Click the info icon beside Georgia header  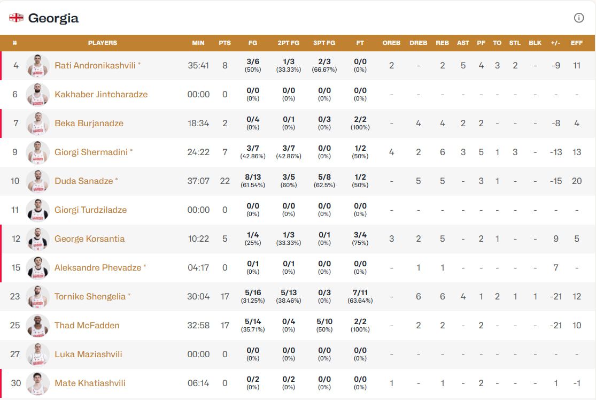coord(578,18)
